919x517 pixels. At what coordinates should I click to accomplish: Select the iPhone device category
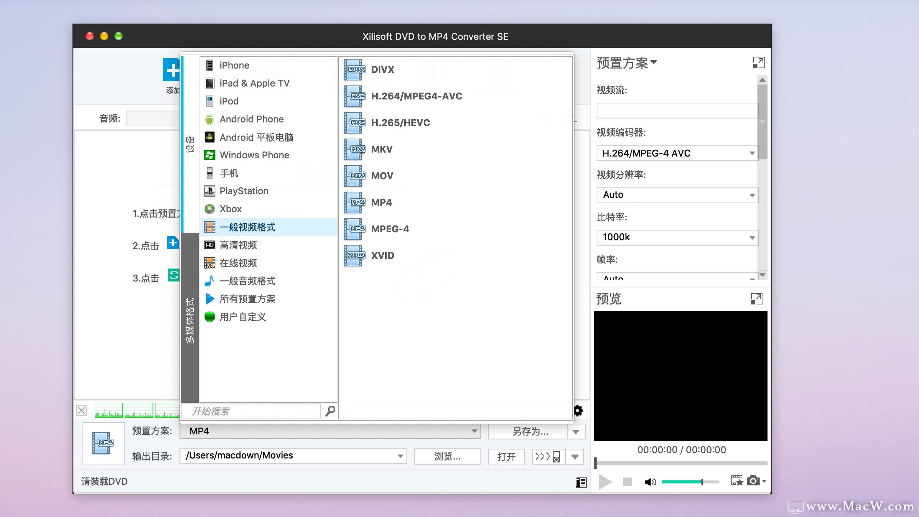[x=268, y=65]
